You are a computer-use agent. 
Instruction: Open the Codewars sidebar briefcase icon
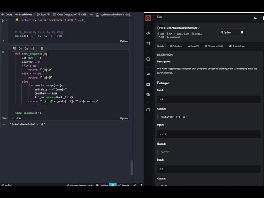pos(148,59)
